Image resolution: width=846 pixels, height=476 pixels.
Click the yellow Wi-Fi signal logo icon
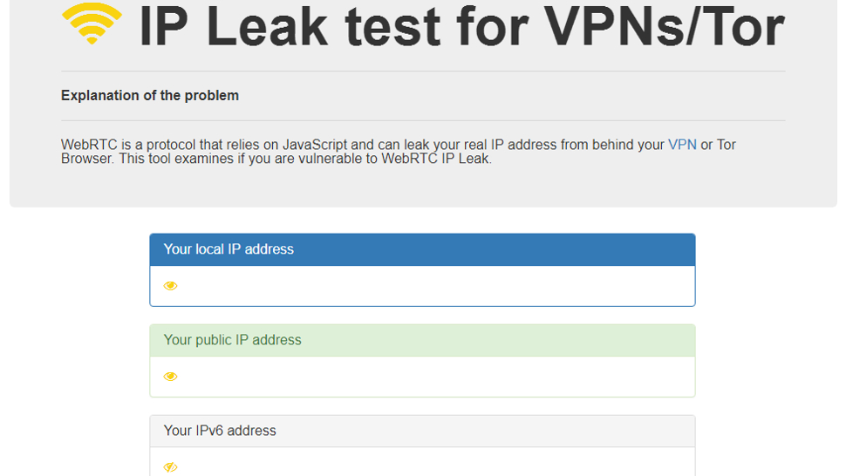click(x=92, y=24)
